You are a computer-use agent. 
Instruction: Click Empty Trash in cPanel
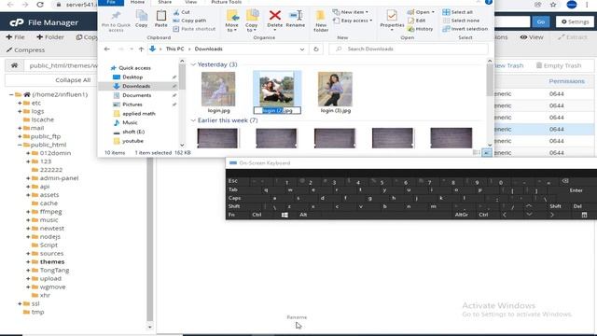[x=559, y=65]
